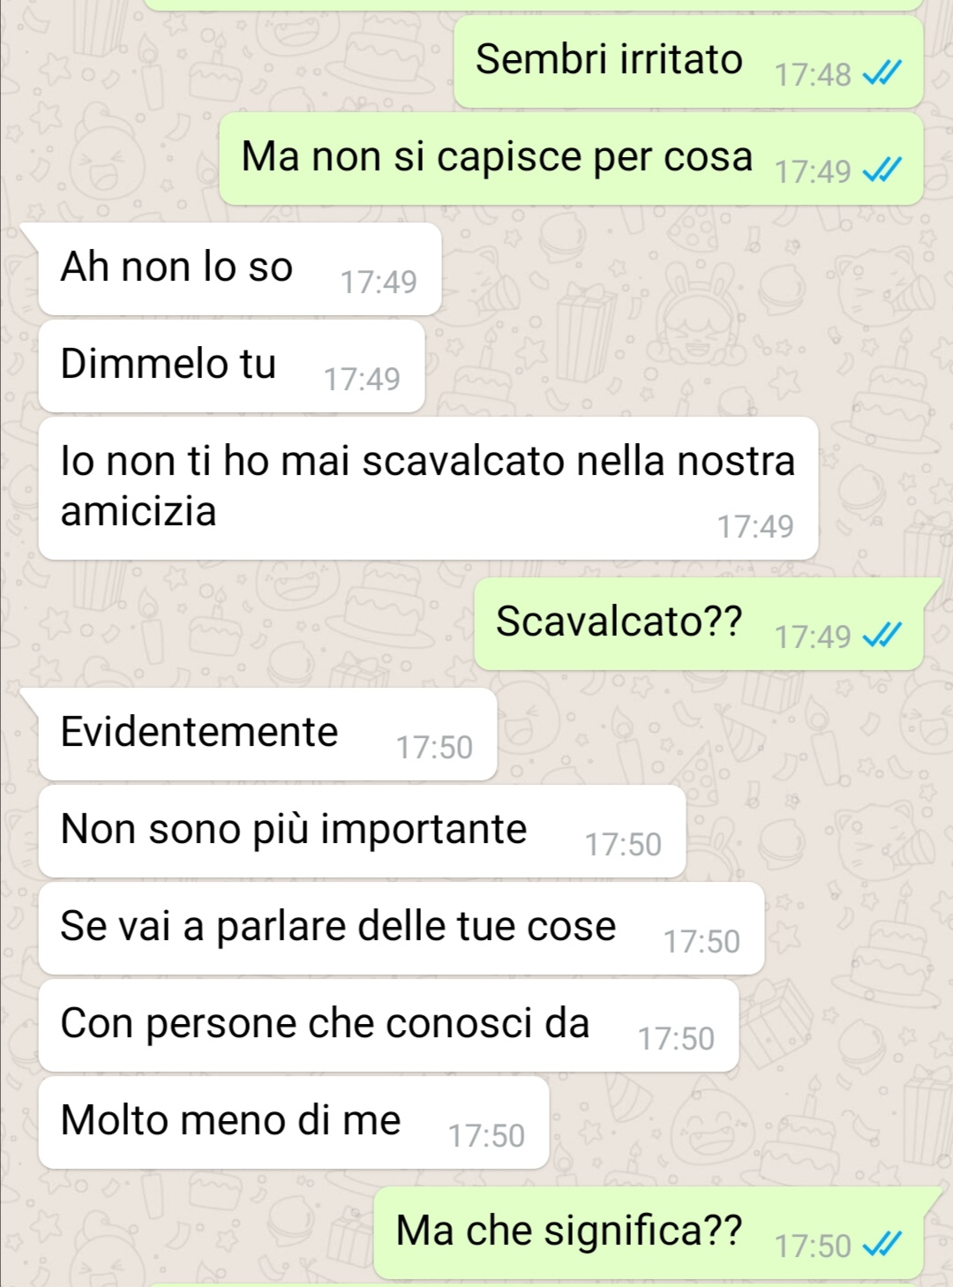Tap the 17:50 timestamp on 'Molto meno di me'

[x=486, y=1136]
